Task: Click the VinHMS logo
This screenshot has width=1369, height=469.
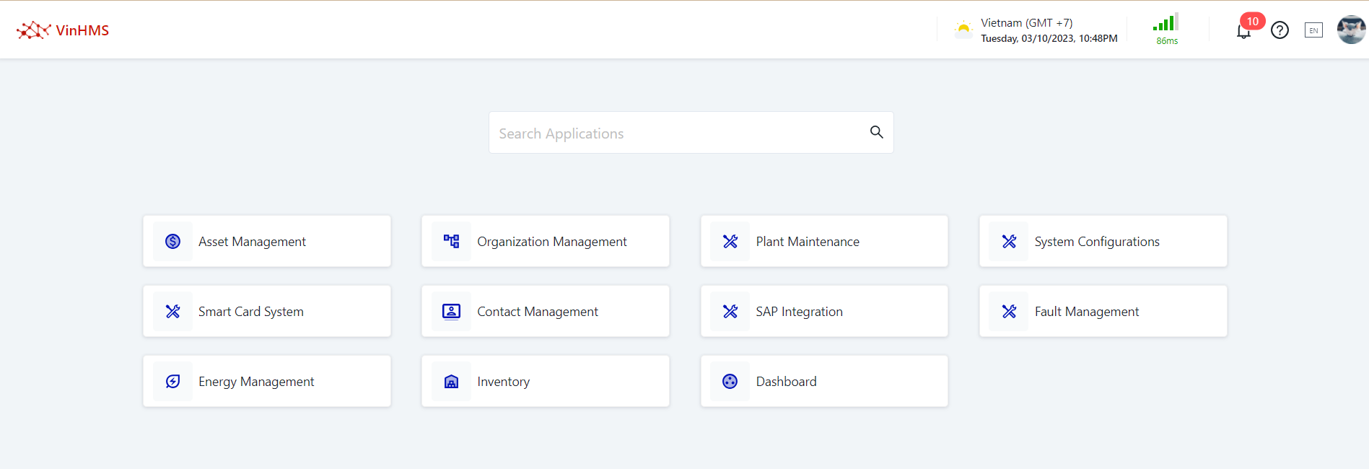Action: click(63, 30)
